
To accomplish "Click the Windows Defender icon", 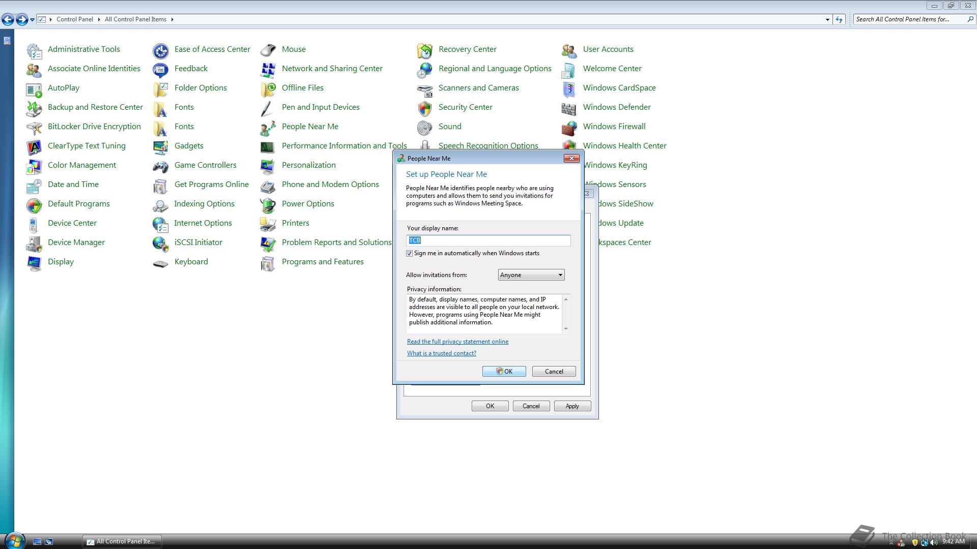I will coord(569,108).
